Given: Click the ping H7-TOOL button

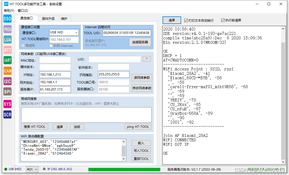Looking at the screenshot, I should click(138, 127).
